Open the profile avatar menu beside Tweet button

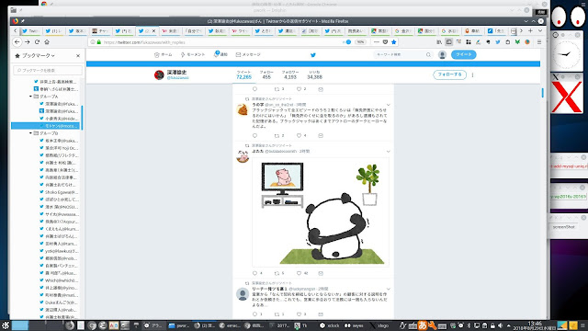pos(442,55)
